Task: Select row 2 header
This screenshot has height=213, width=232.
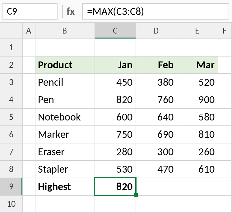Action: point(11,65)
